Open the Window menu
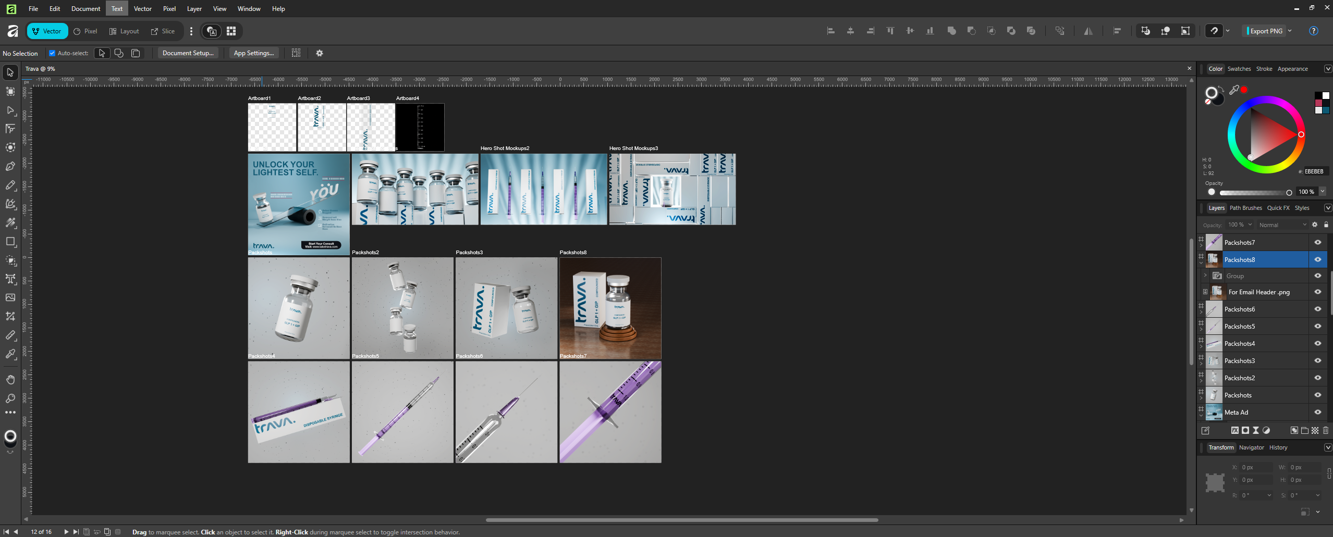The width and height of the screenshot is (1333, 537). (249, 9)
